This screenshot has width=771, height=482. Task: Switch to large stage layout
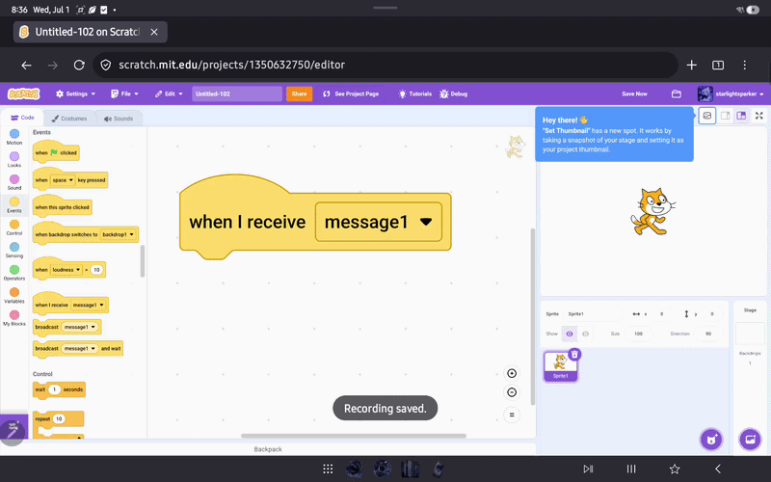click(741, 116)
